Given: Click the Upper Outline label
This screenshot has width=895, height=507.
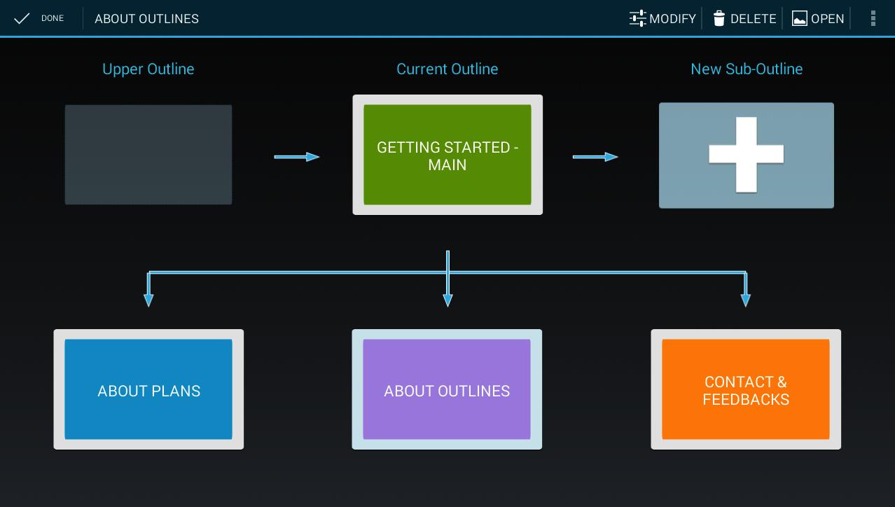Looking at the screenshot, I should point(148,69).
